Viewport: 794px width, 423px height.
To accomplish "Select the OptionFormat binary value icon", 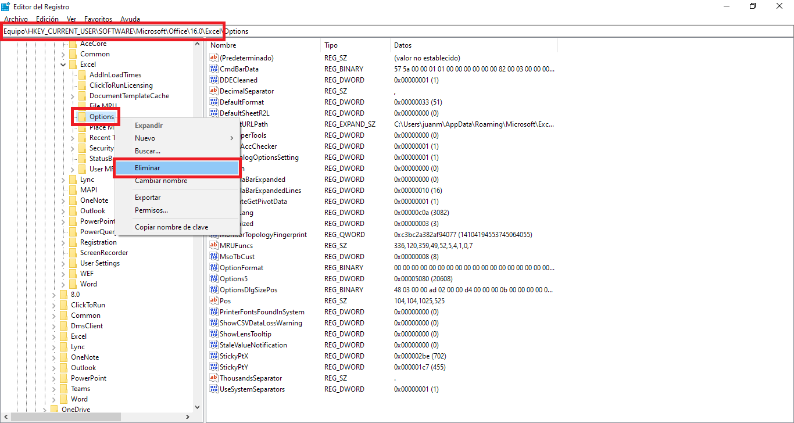I will (213, 268).
